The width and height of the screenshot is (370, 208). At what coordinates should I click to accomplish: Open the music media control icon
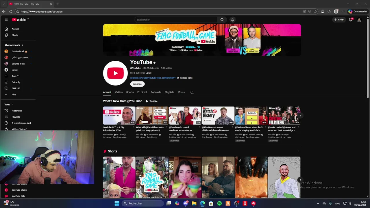323,12
